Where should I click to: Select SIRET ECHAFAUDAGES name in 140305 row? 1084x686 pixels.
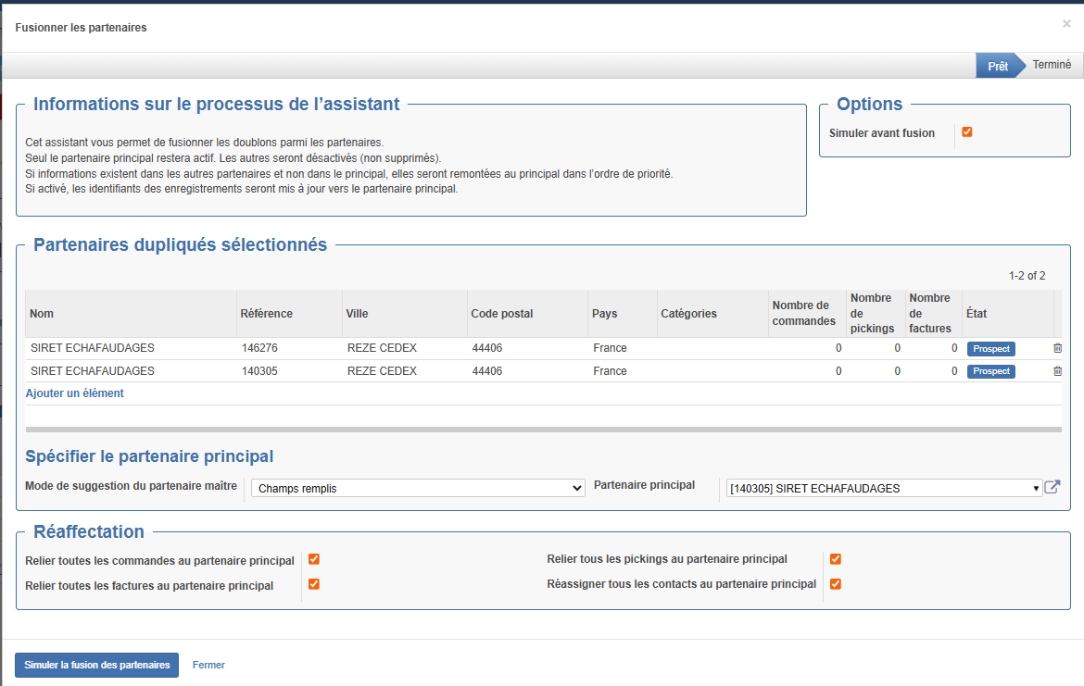tap(93, 371)
